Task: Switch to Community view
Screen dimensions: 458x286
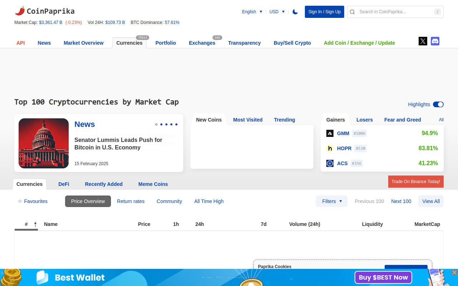Action: [169, 201]
